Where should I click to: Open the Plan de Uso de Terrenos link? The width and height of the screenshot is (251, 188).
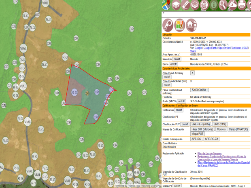click(x=211, y=154)
